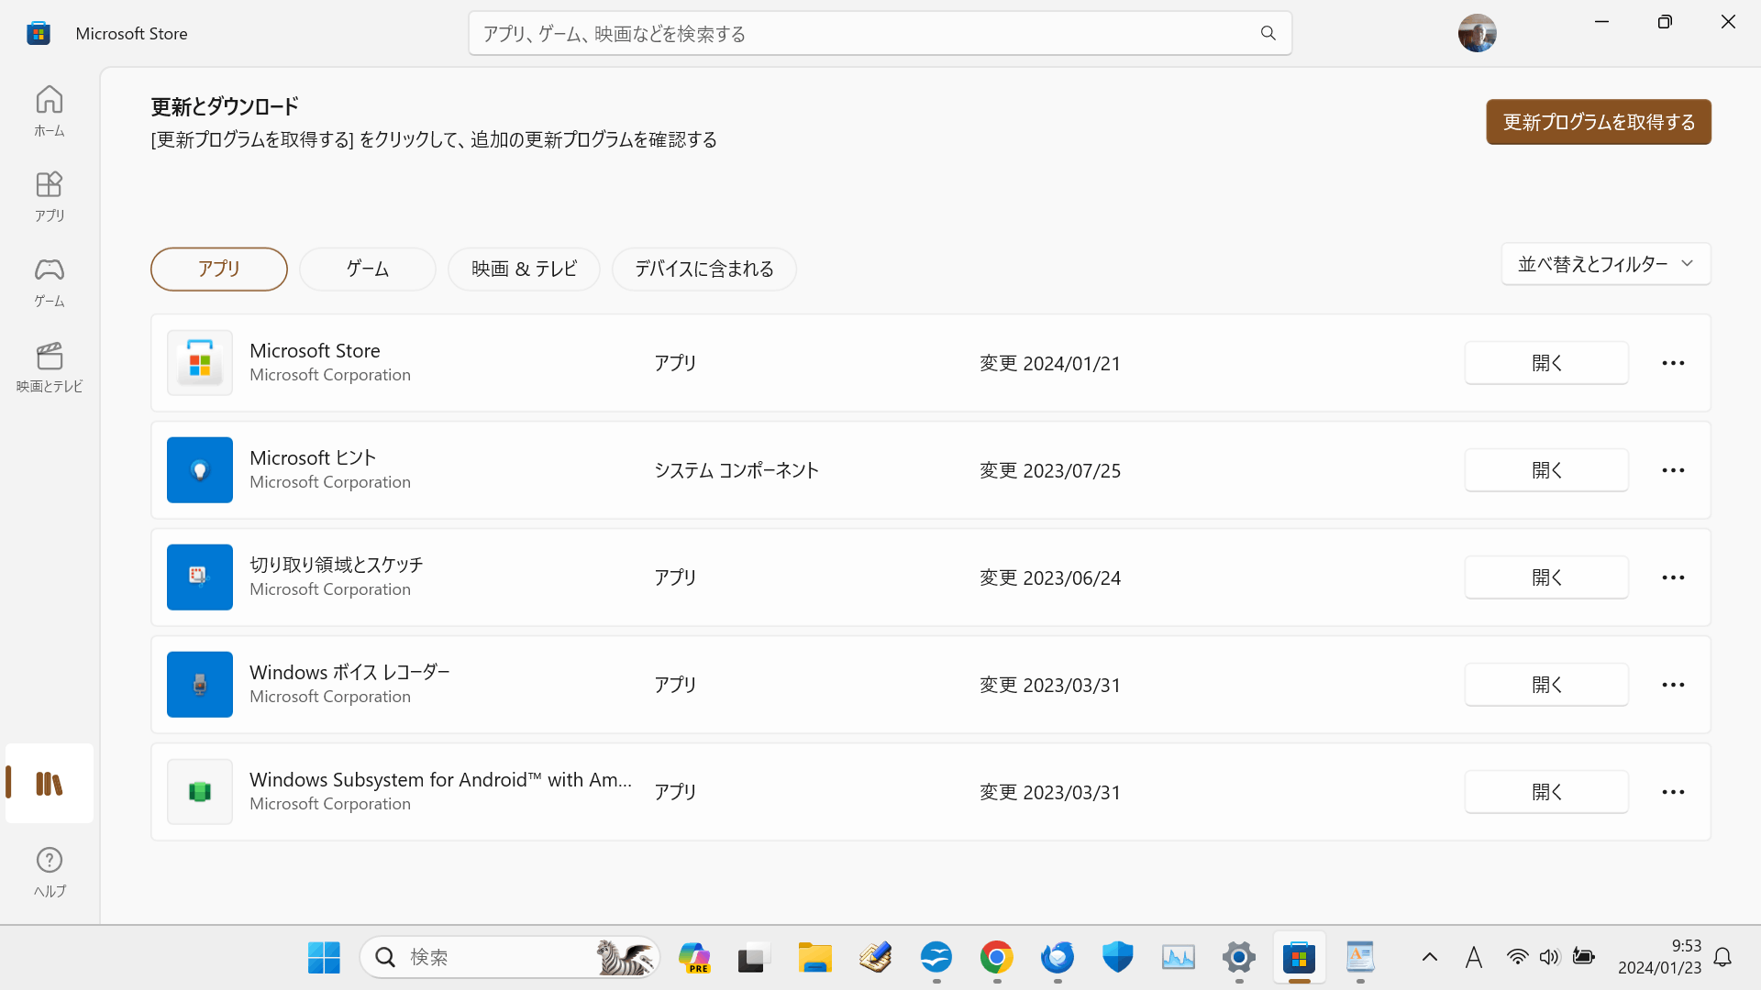Open the Games section in sidebar
The width and height of the screenshot is (1761, 990).
click(50, 281)
